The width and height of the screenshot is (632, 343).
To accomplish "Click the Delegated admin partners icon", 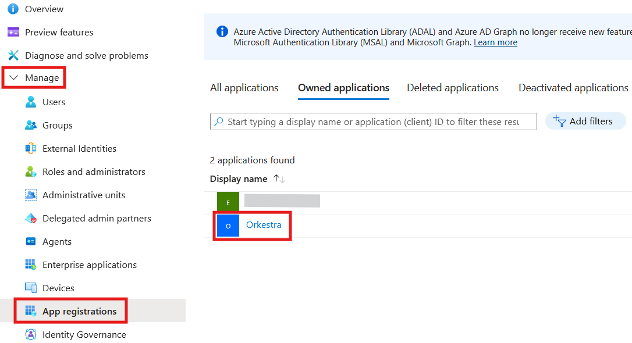I will click(x=31, y=218).
